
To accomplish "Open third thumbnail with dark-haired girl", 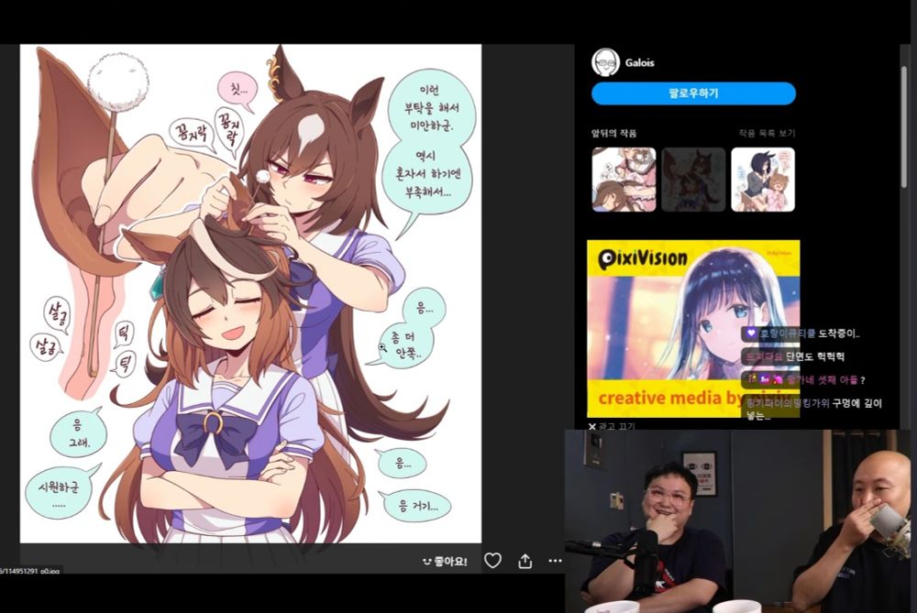I will coord(763,180).
